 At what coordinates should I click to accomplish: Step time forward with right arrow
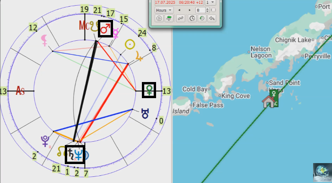(190, 10)
